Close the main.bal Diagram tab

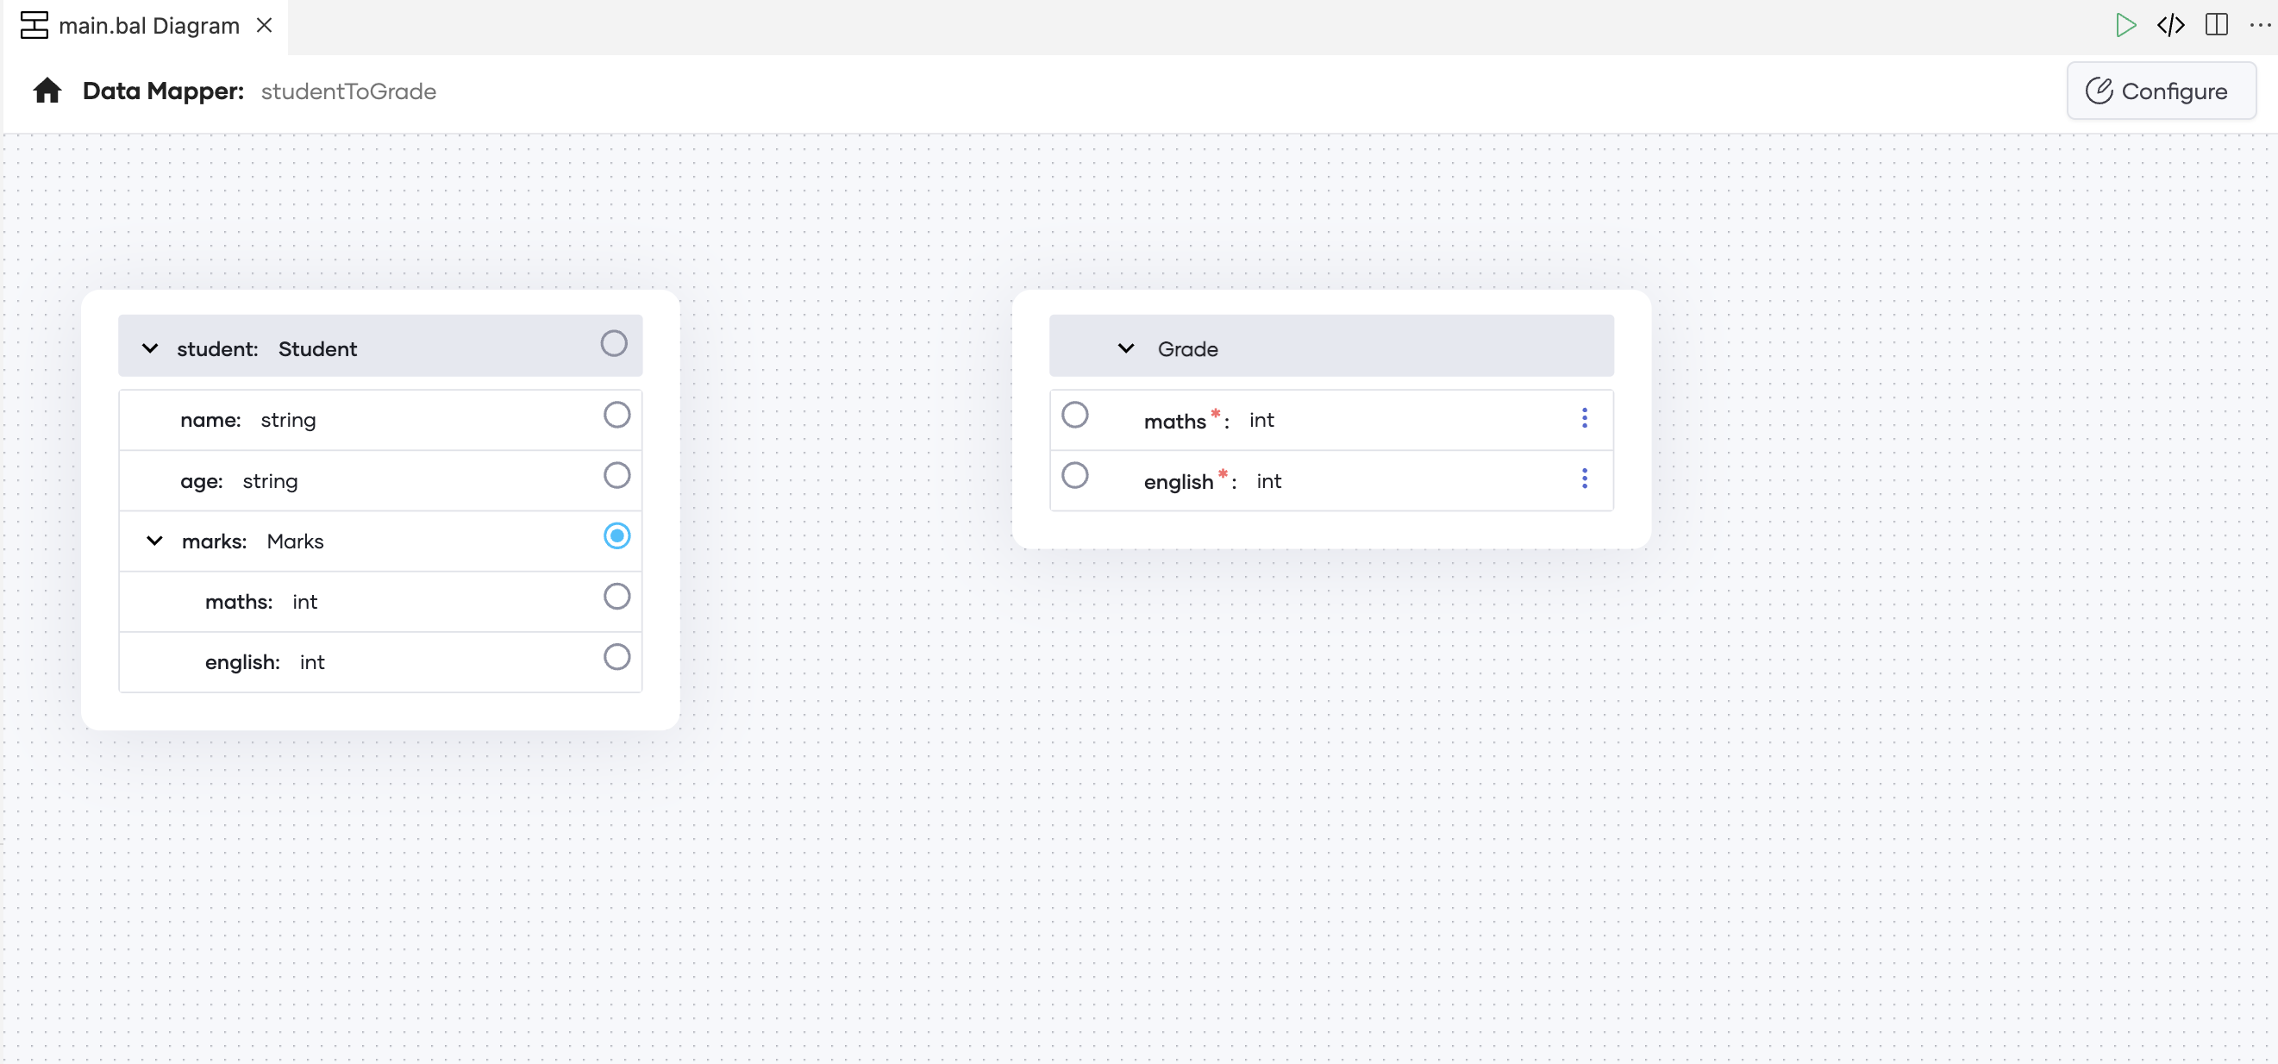[265, 25]
